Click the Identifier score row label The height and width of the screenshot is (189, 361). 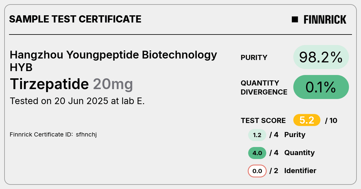coord(300,171)
